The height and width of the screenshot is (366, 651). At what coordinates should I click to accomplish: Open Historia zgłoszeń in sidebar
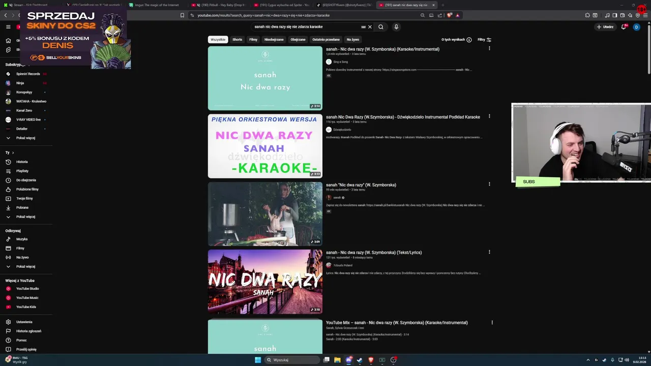click(x=26, y=331)
